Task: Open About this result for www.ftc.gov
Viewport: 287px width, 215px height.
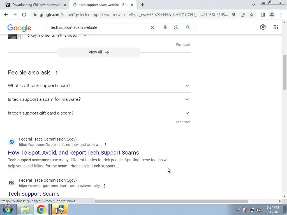Action: coord(105,186)
